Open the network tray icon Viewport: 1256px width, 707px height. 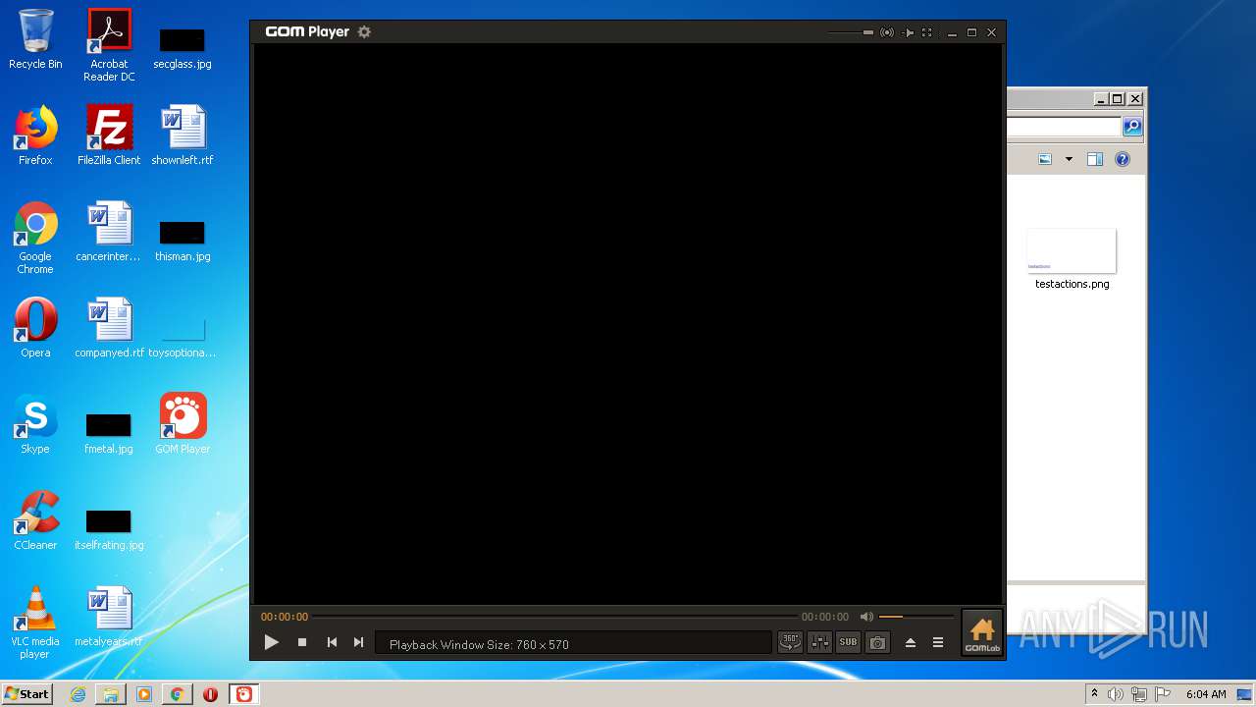tap(1139, 694)
